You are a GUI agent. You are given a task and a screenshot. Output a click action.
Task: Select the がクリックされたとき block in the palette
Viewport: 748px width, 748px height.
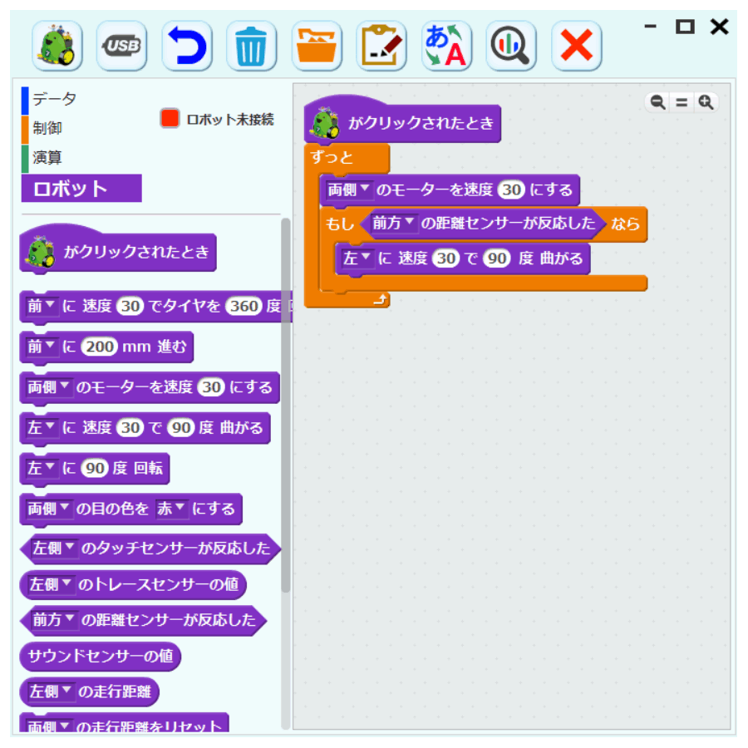[118, 249]
